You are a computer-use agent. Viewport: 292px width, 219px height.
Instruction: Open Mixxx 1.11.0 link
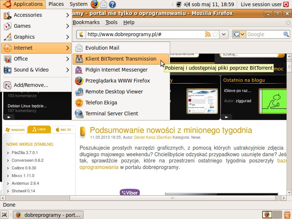pyautogui.click(x=23, y=176)
